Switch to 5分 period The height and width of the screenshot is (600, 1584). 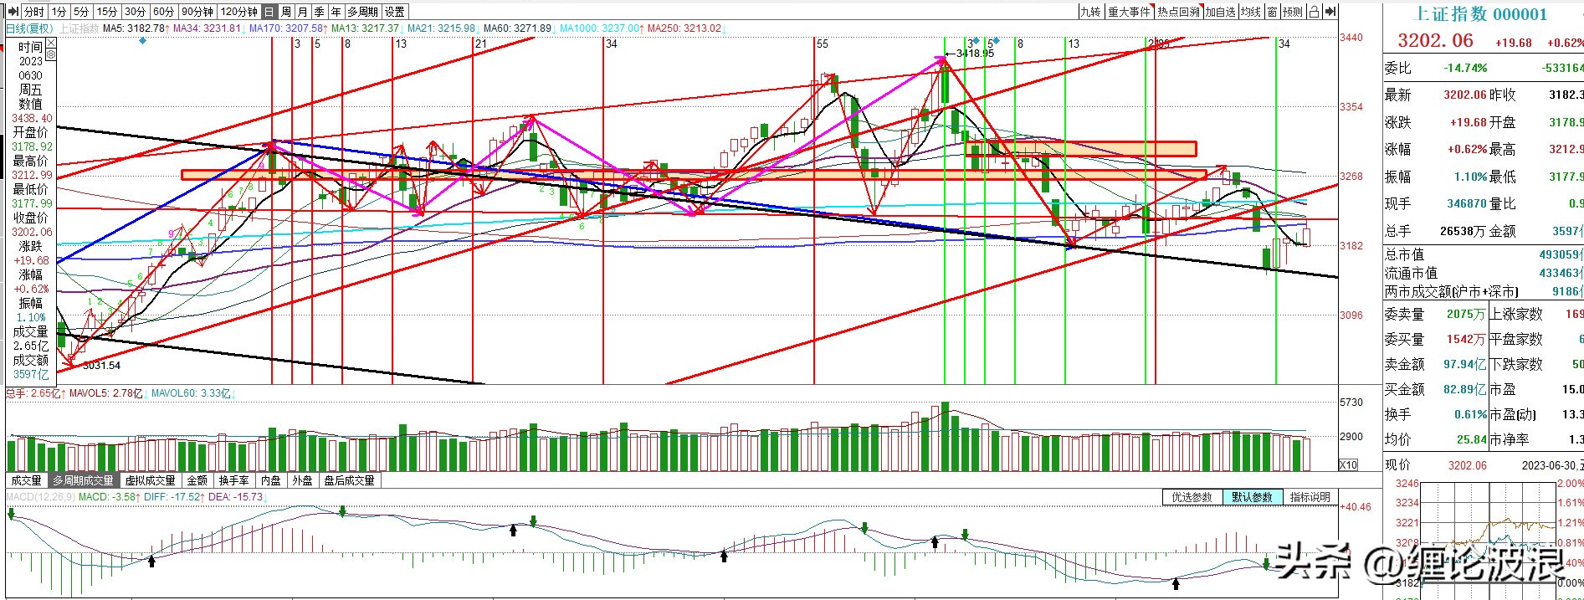coord(80,12)
